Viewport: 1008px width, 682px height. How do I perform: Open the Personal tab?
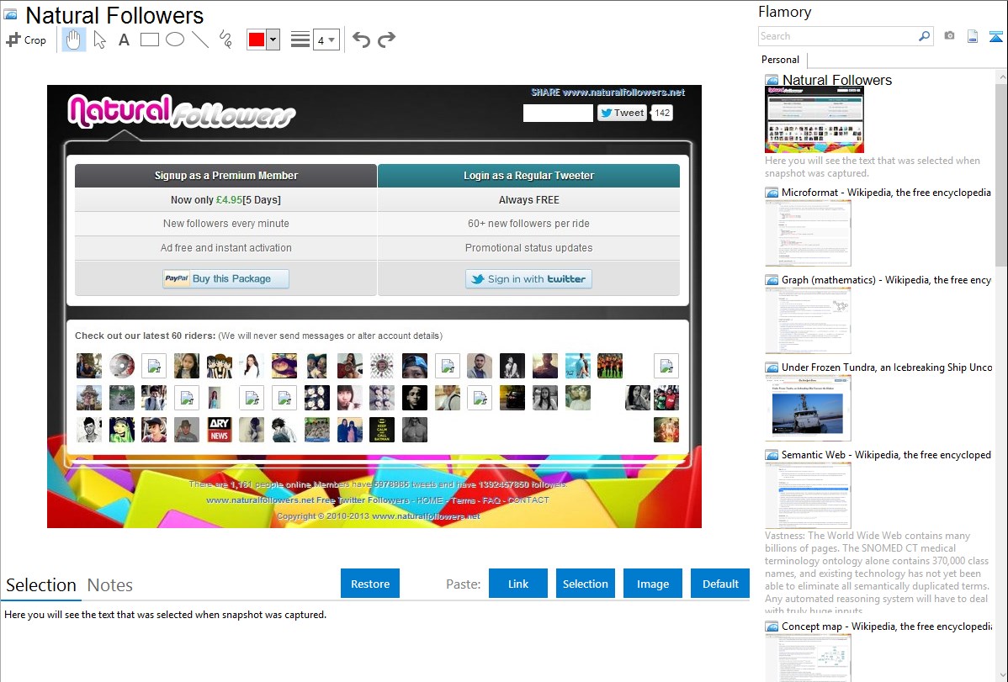click(781, 60)
